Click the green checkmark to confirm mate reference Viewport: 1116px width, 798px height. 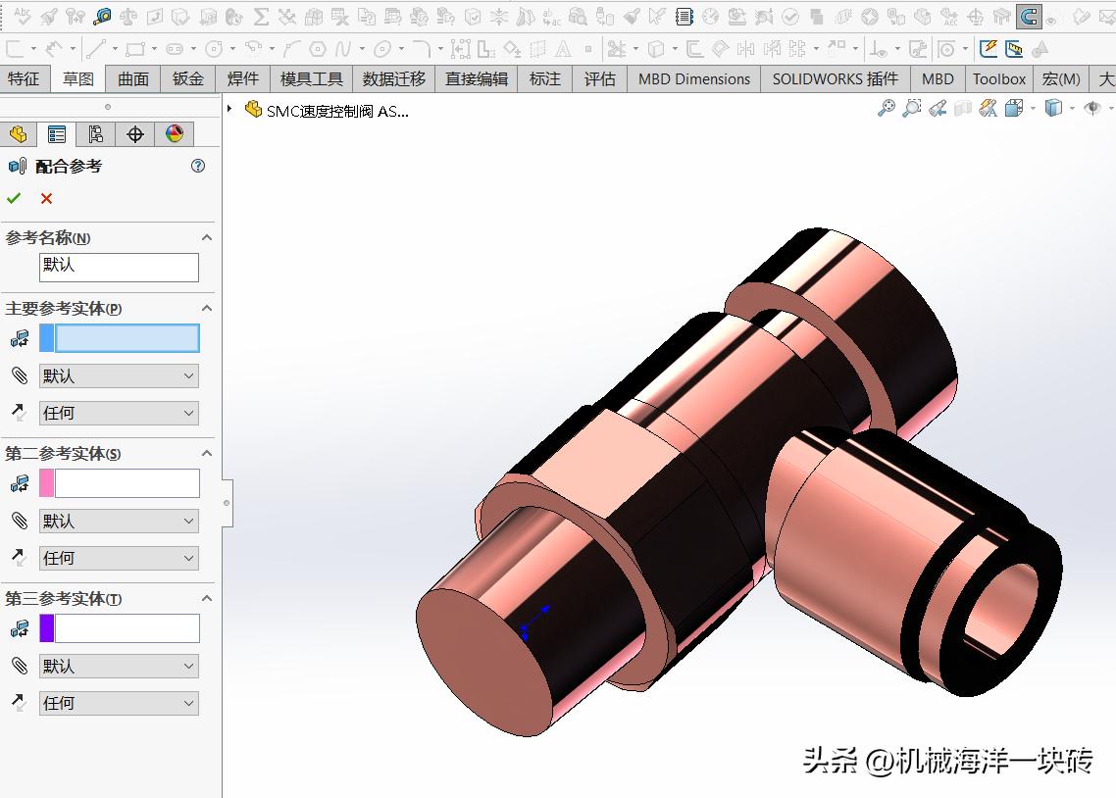click(x=14, y=199)
